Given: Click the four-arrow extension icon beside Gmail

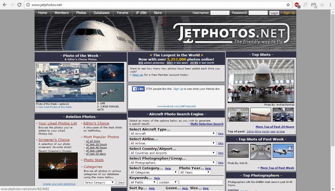Looking at the screenshot, I should pyautogui.click(x=322, y=5).
